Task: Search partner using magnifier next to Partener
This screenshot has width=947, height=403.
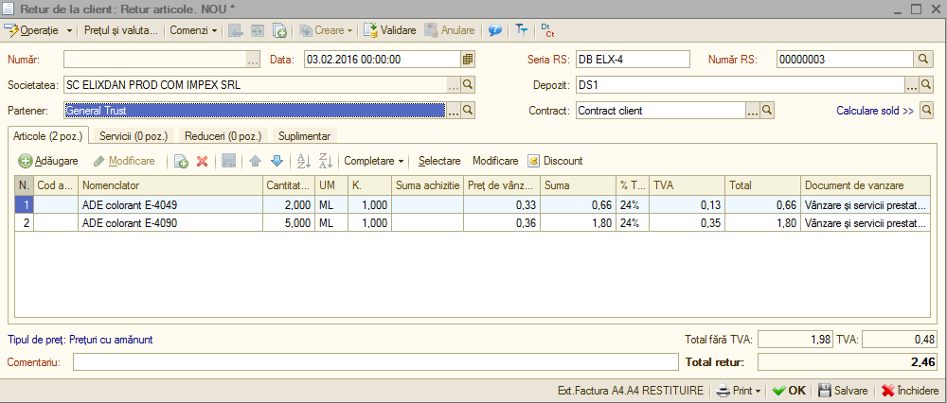Action: coord(468,111)
